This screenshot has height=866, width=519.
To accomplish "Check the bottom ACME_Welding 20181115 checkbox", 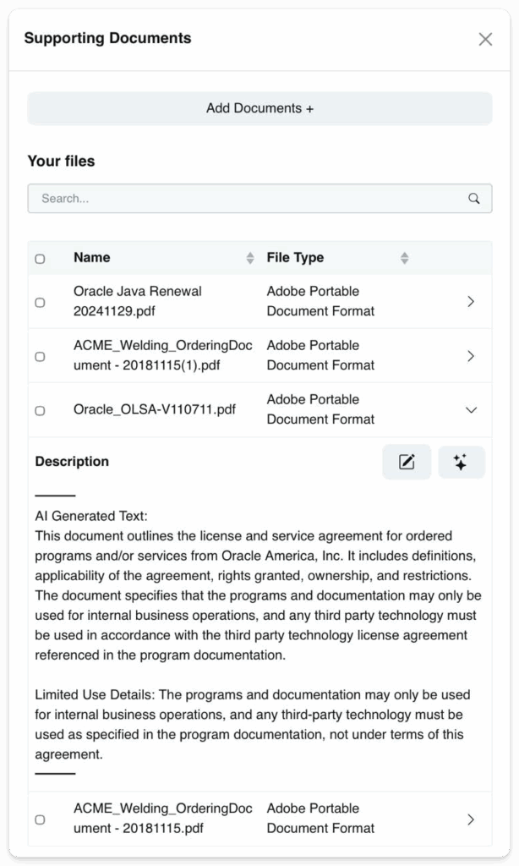I will 40,818.
